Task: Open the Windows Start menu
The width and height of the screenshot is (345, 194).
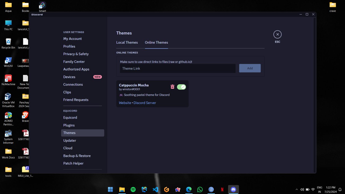Action: point(111,189)
